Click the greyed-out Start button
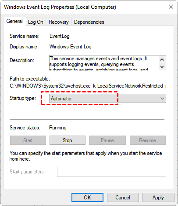Image resolution: width=178 pixels, height=206 pixels. 28,140
